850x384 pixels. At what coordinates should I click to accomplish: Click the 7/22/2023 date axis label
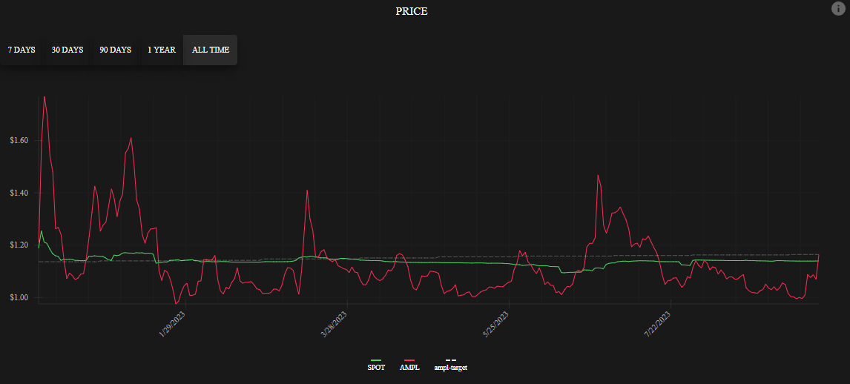(x=659, y=324)
